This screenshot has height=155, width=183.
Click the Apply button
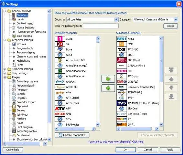point(170,150)
